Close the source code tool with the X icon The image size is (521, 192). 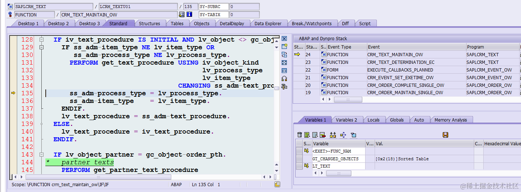(x=284, y=39)
